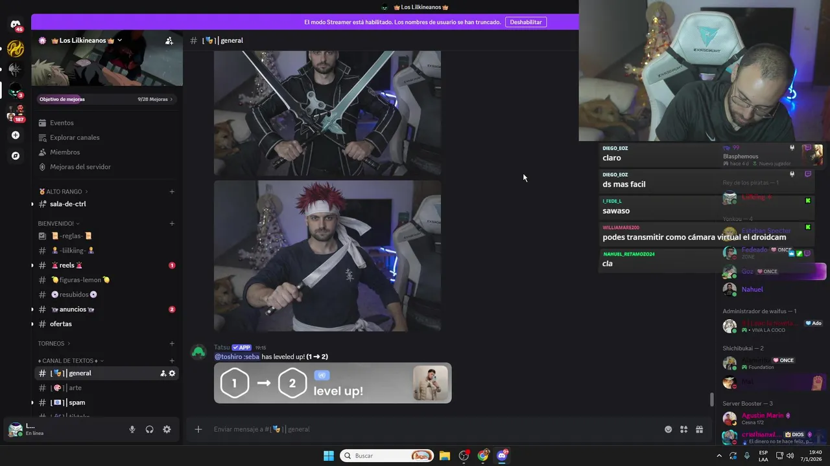Open the gray compass-star server icon
Viewport: 830px width, 466px height.
pos(16,69)
